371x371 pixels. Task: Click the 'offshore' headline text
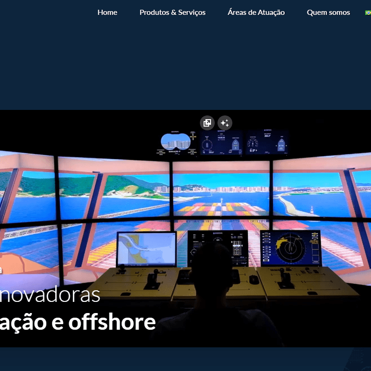pos(112,322)
